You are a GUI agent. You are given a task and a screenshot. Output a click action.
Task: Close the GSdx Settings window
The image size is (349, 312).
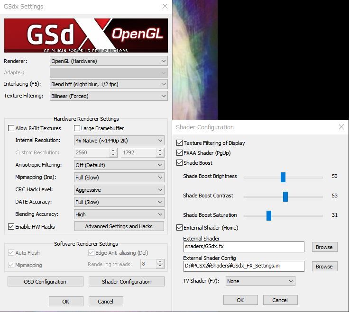[x=165, y=6]
